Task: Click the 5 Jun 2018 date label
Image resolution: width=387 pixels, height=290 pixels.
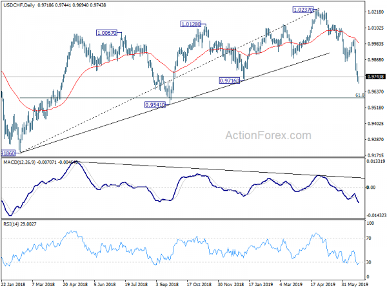Action: (x=105, y=284)
